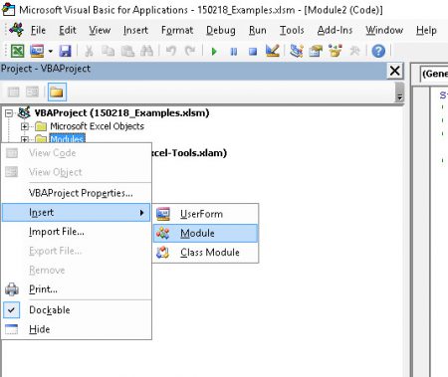Open the Debug menu in the menu bar
448x377 pixels.
(x=221, y=30)
